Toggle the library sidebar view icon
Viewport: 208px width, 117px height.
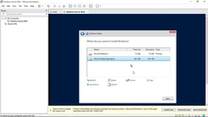click(x=71, y=6)
